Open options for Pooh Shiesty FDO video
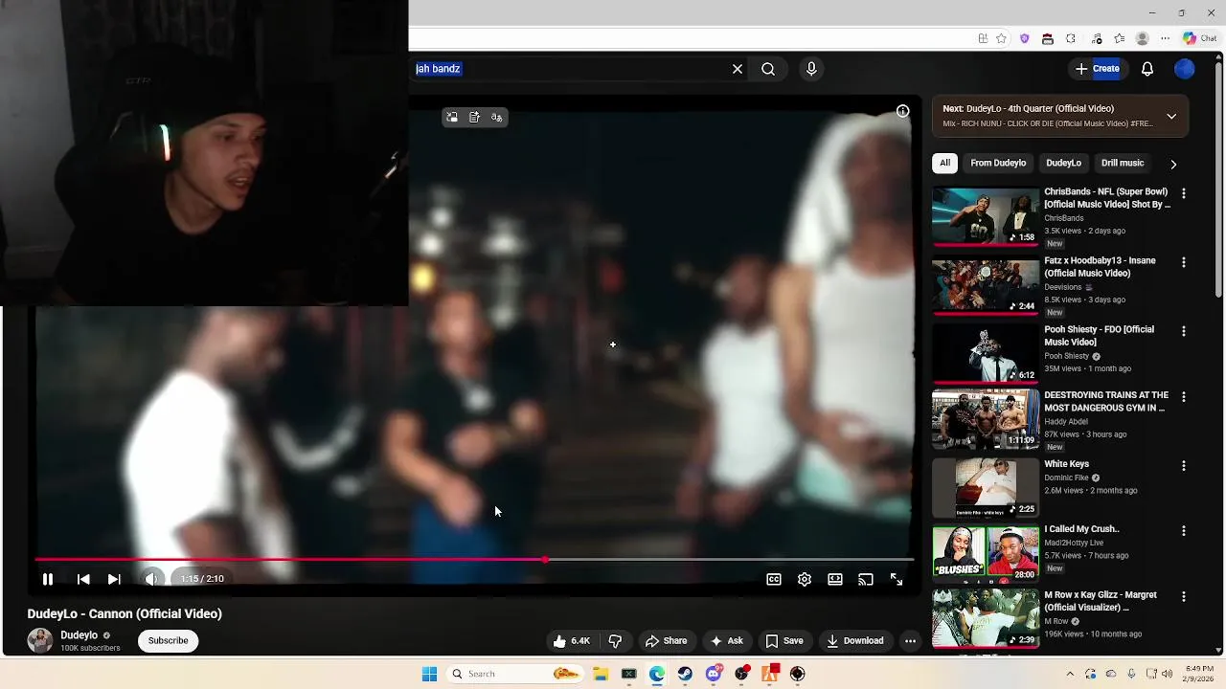Viewport: 1226px width, 689px height. tap(1184, 331)
